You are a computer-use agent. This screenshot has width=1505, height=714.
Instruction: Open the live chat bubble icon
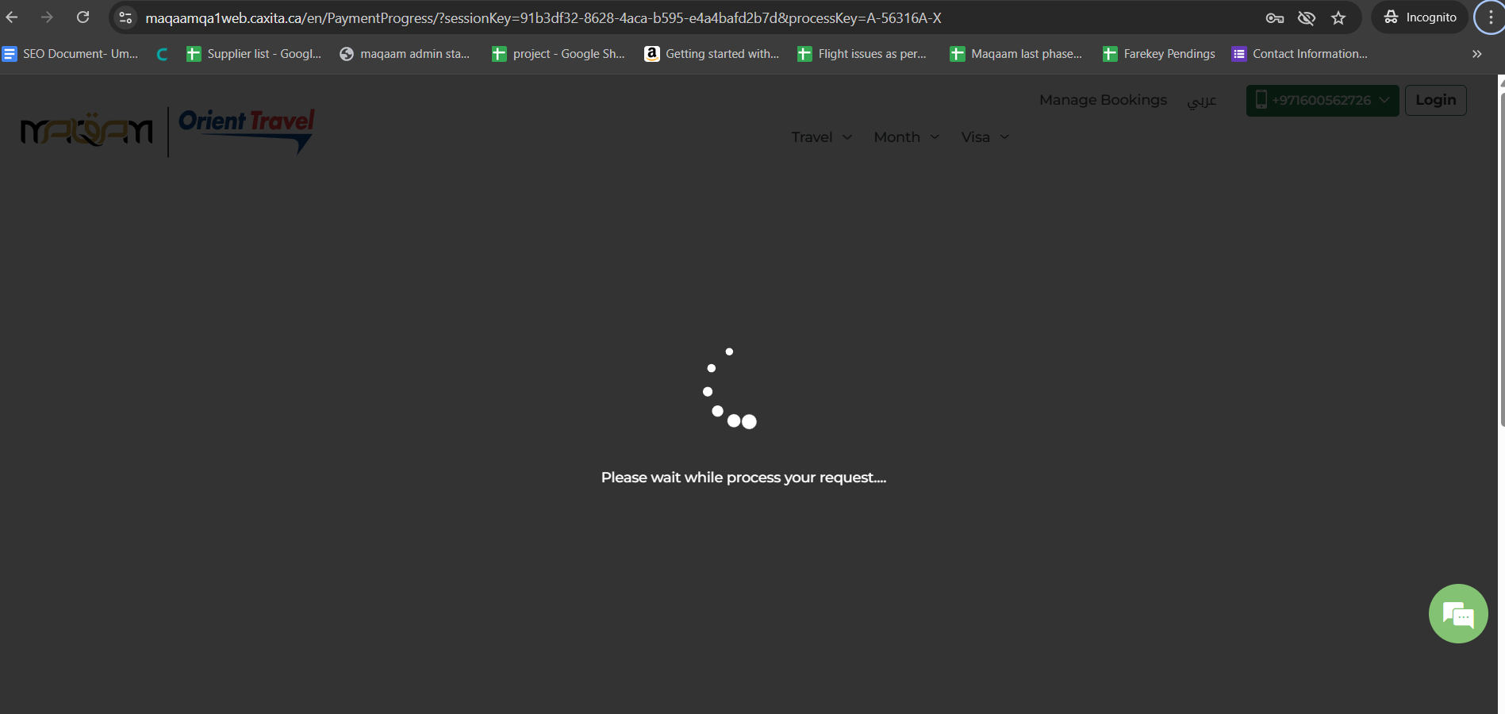coord(1457,613)
